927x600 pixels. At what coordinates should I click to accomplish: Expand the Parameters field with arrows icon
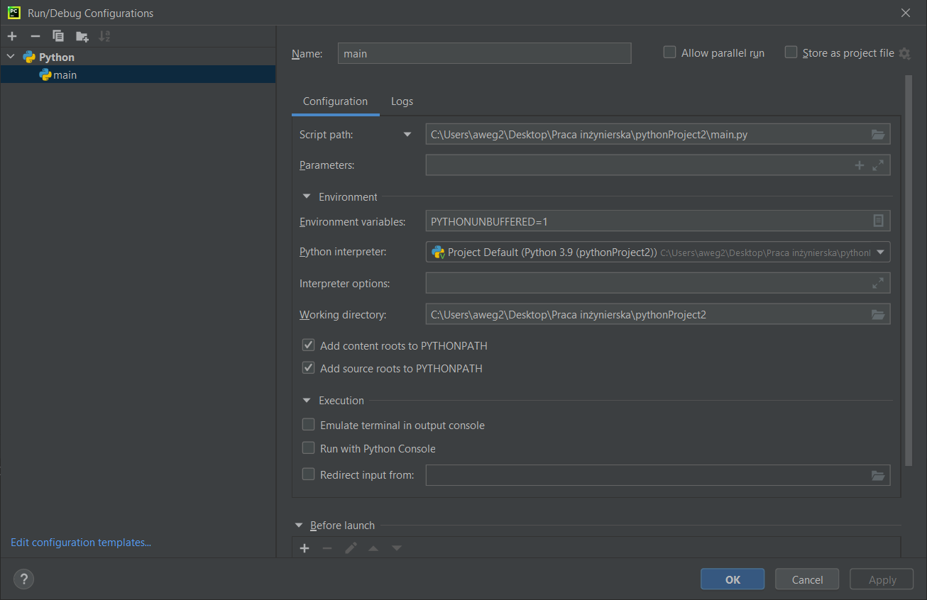pyautogui.click(x=878, y=165)
